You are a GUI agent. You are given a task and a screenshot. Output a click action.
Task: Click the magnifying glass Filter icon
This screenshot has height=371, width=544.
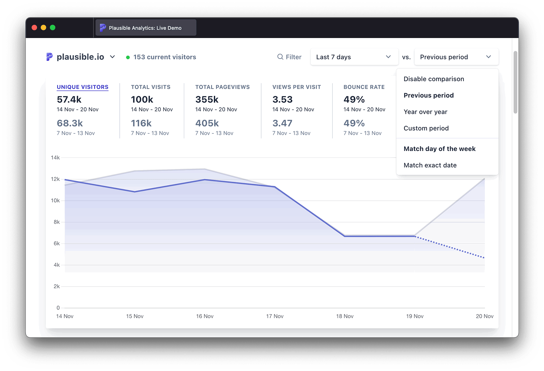pyautogui.click(x=279, y=57)
